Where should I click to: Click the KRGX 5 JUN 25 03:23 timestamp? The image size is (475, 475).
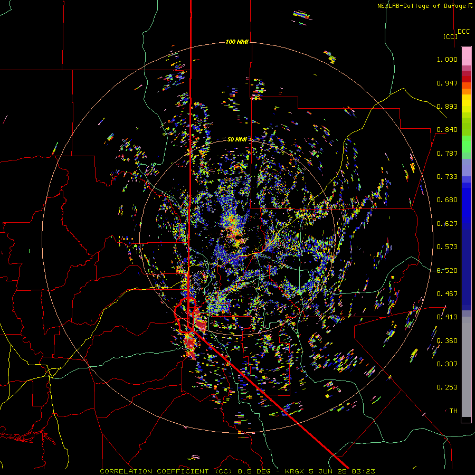330,471
